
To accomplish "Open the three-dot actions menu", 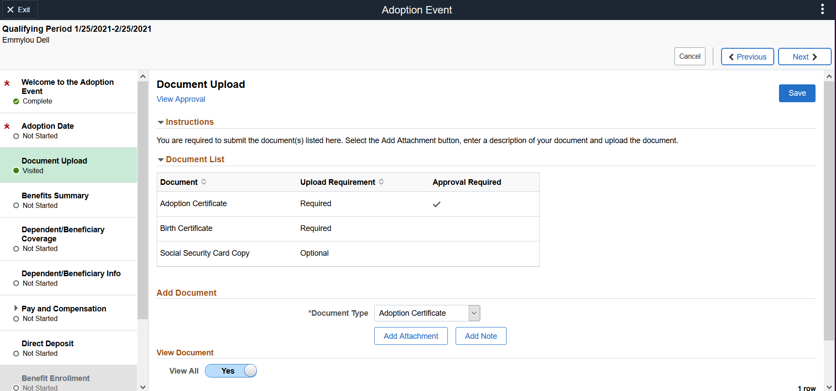I will 822,10.
